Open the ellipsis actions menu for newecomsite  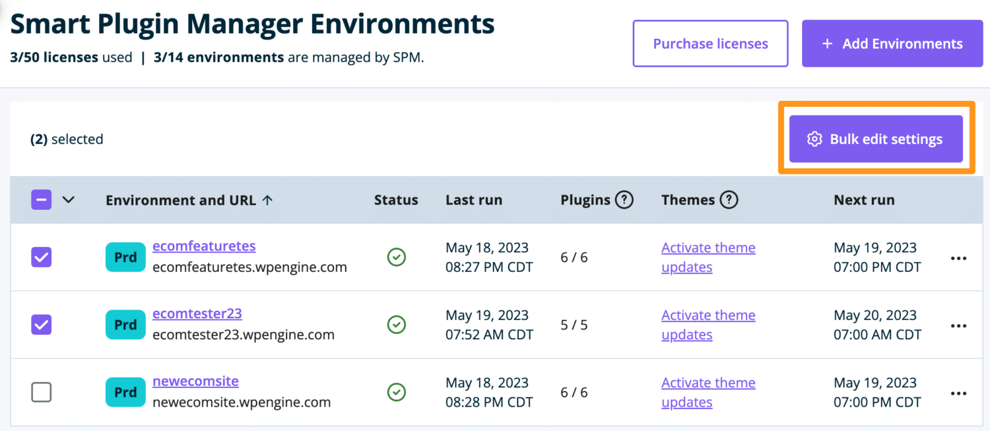(x=958, y=393)
